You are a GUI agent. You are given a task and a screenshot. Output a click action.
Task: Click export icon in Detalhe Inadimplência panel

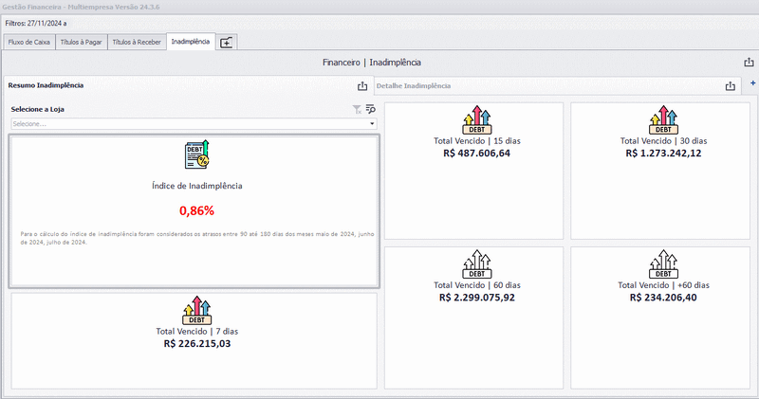point(730,86)
